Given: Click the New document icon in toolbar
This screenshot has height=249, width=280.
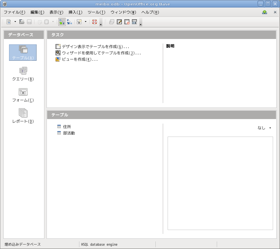Looking at the screenshot, I should point(9,22).
